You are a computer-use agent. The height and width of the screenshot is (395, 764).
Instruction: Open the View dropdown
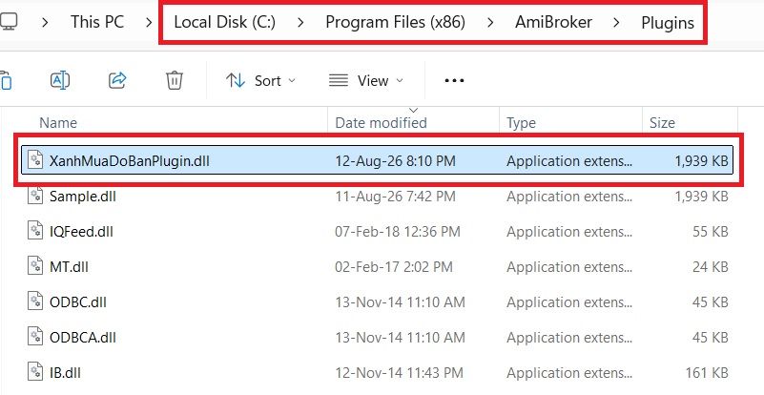click(366, 80)
